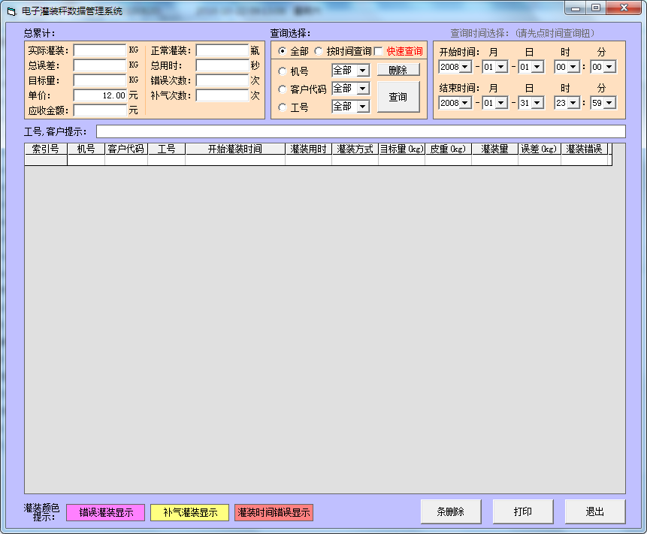Enable the 快速查询 checkbox
The image size is (647, 534).
click(x=379, y=51)
